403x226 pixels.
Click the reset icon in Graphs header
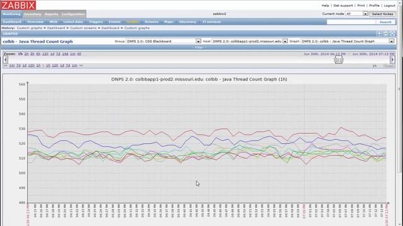(x=386, y=33)
